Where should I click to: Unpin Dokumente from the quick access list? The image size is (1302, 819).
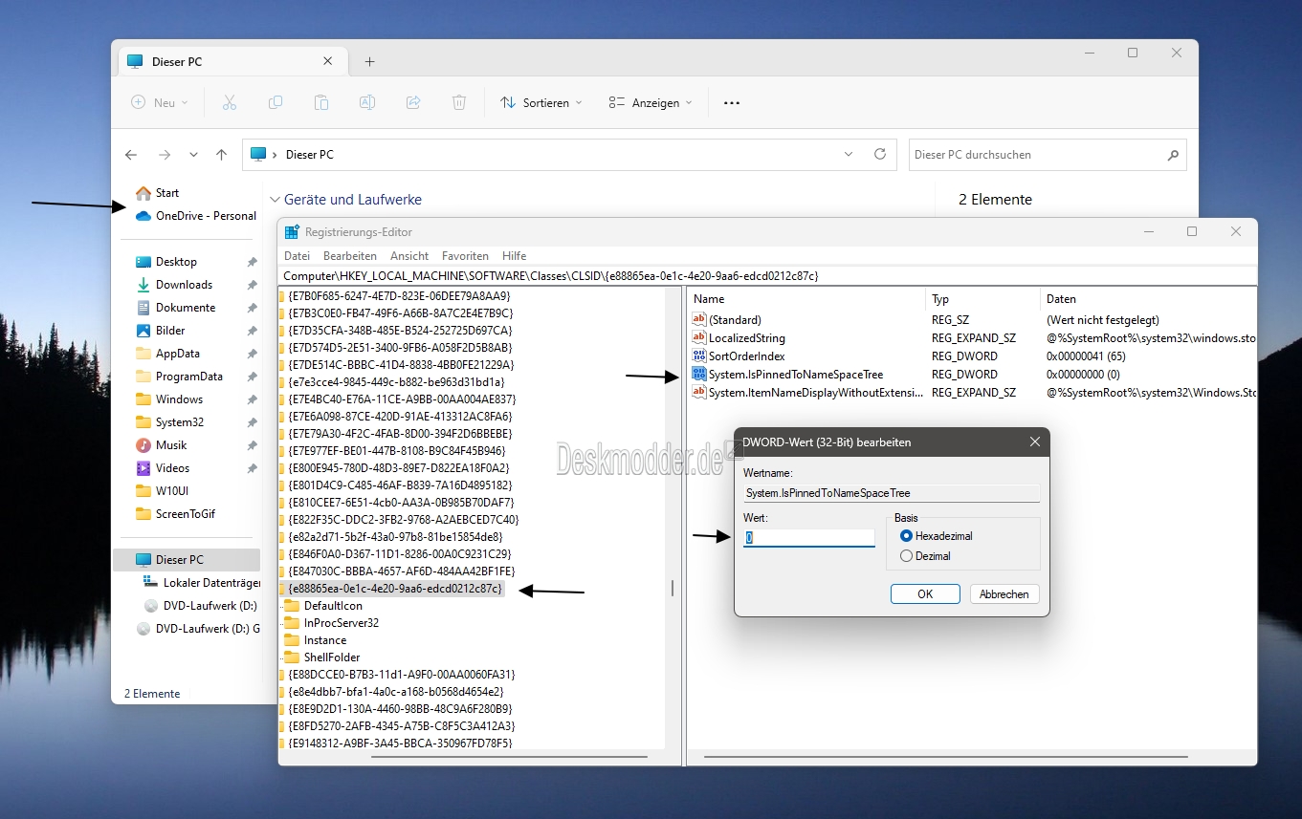coord(252,307)
